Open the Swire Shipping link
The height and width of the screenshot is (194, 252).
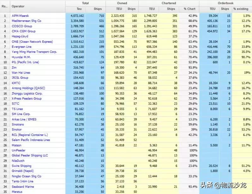coord(21,166)
